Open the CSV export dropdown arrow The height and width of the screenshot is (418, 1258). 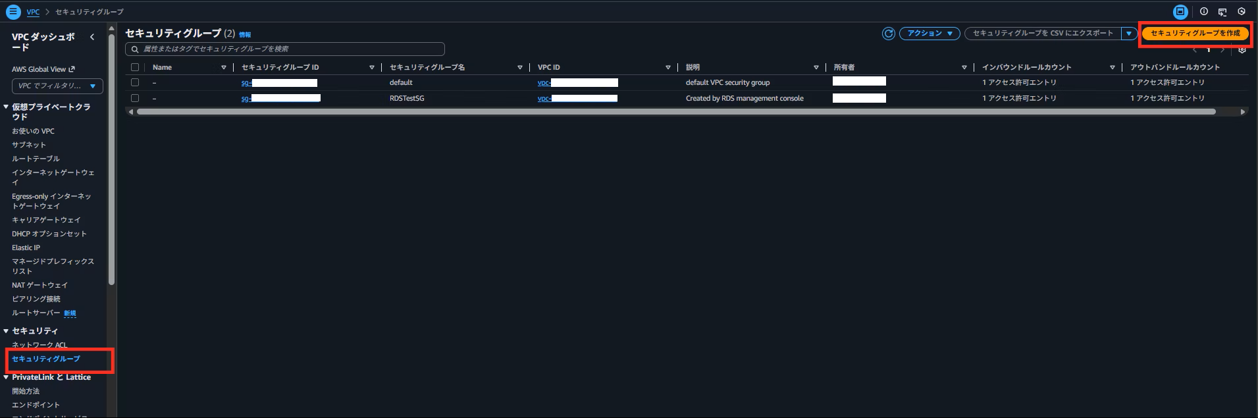tap(1129, 34)
